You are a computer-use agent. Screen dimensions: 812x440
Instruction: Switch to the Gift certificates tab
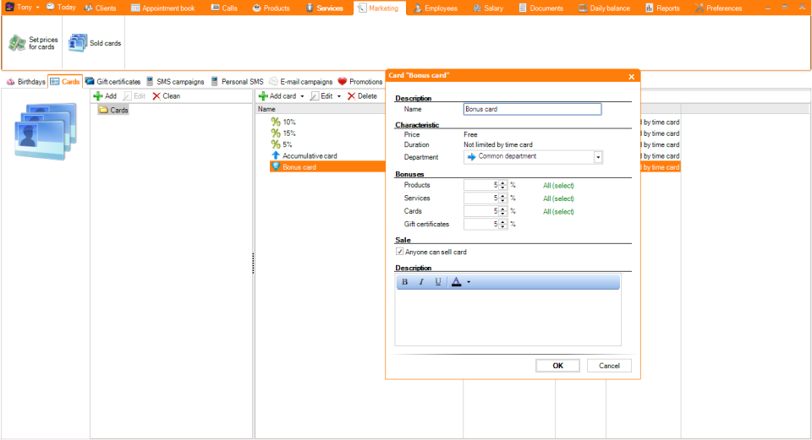(112, 82)
